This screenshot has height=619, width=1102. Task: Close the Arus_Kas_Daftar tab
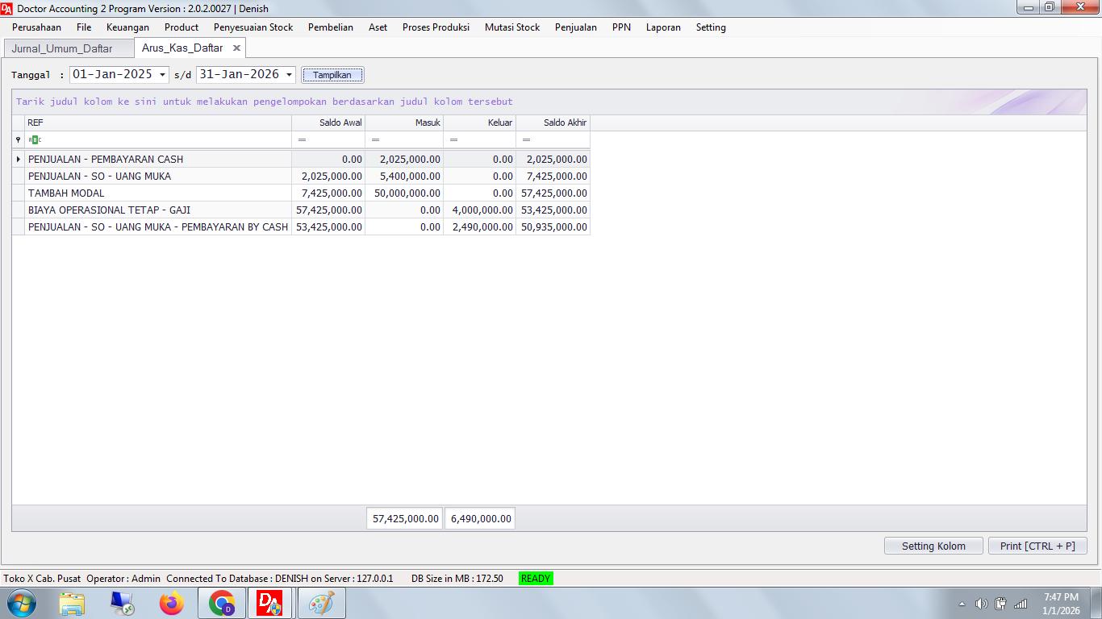point(236,48)
